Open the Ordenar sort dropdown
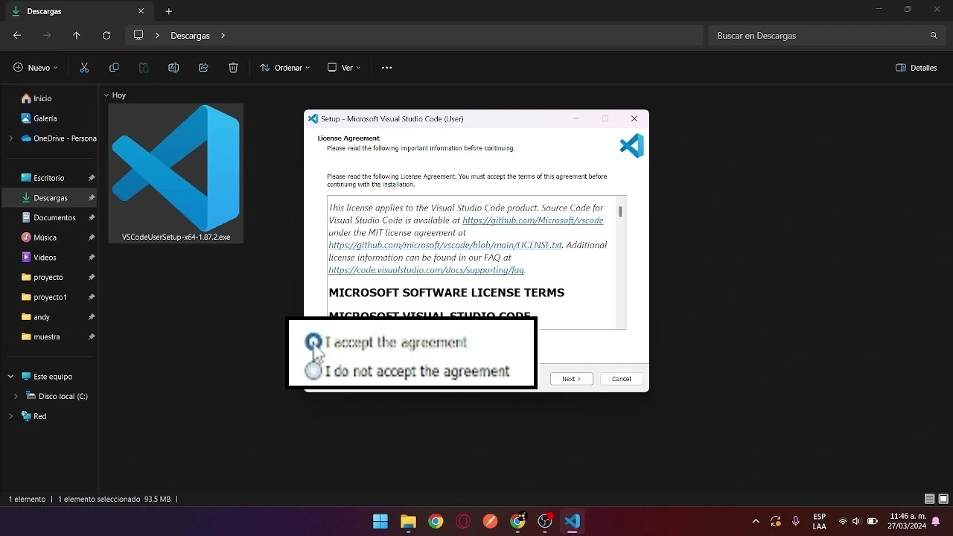953x536 pixels. click(x=285, y=68)
